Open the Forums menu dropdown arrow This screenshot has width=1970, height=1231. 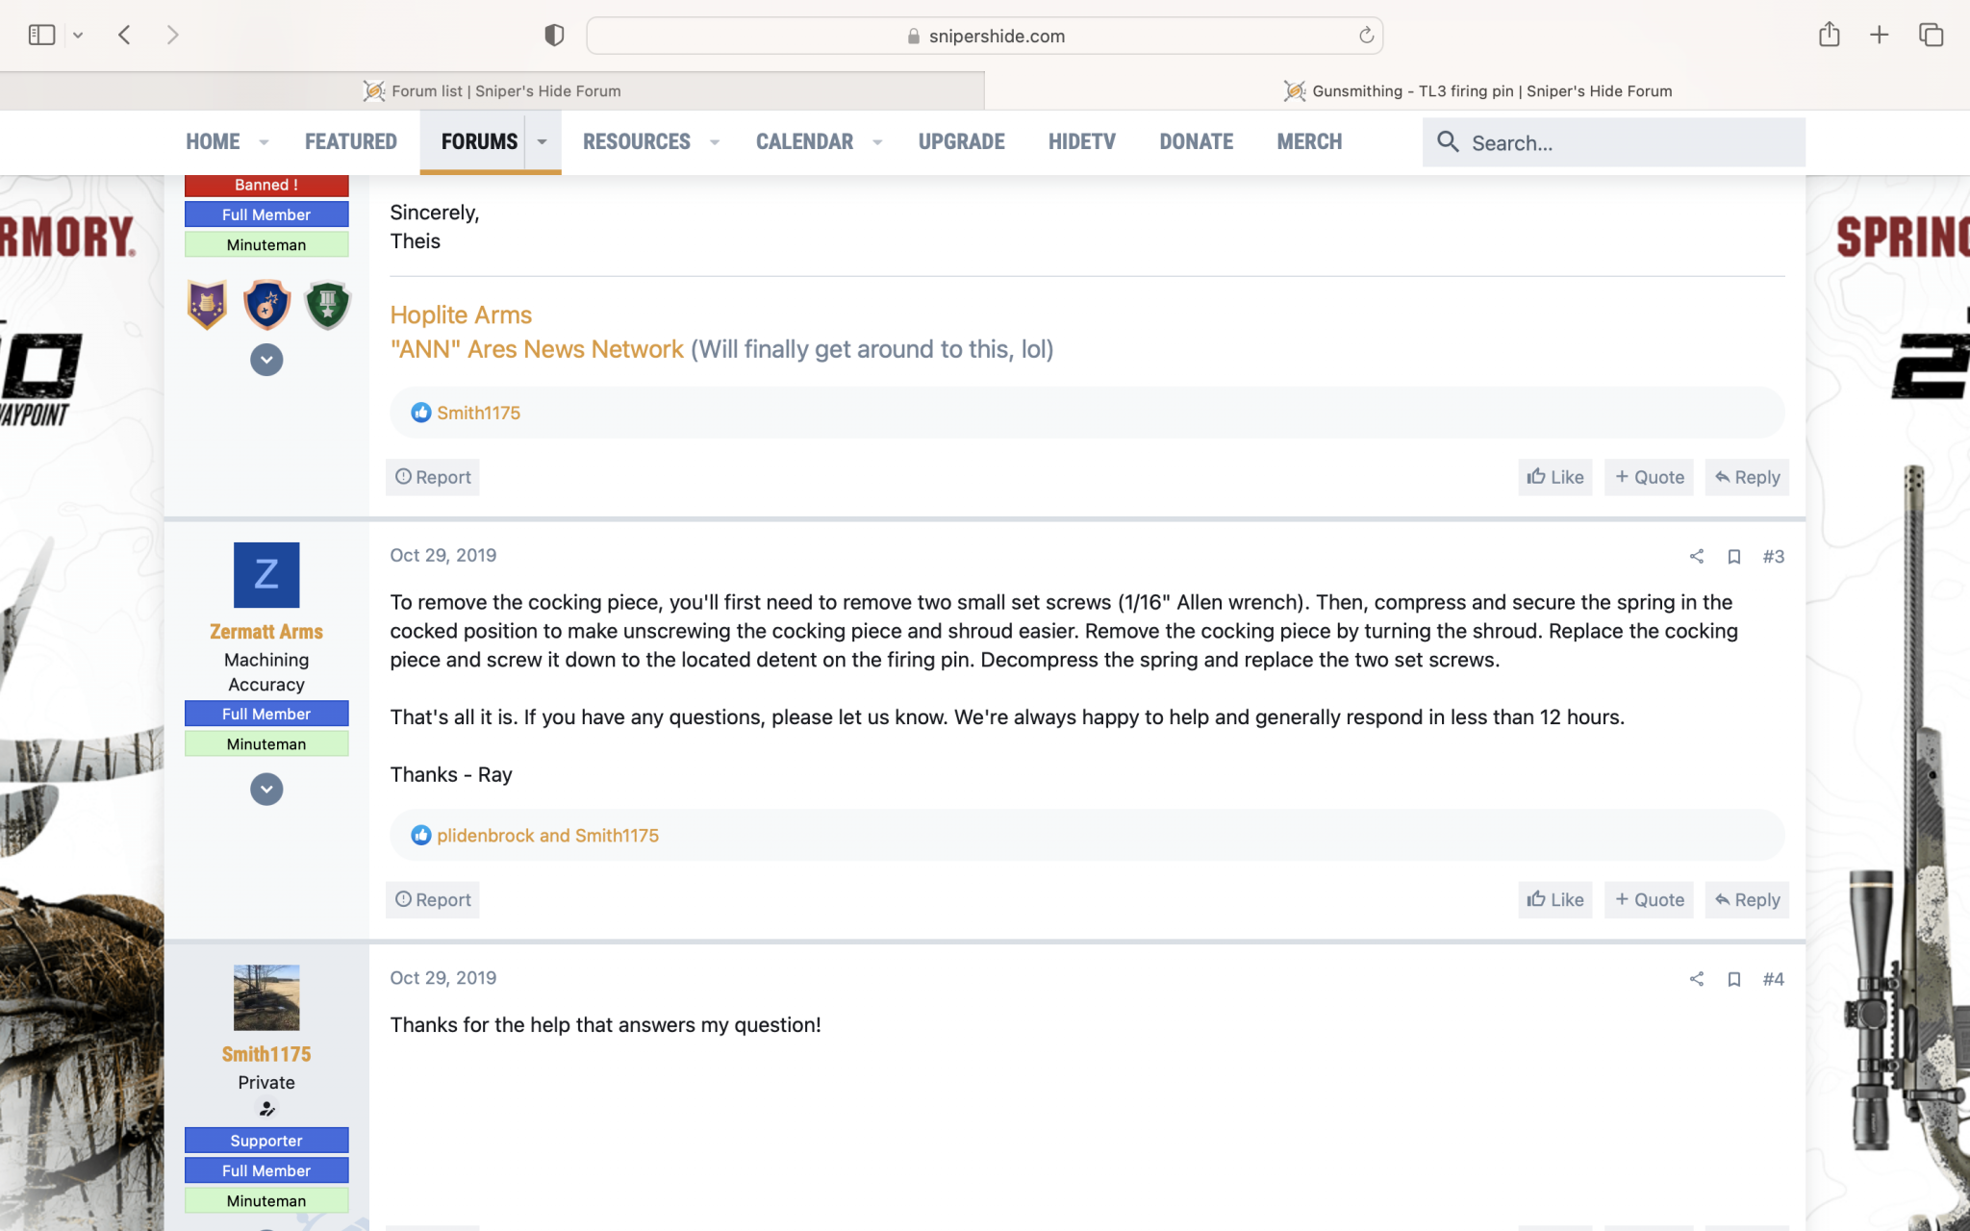[x=543, y=142]
